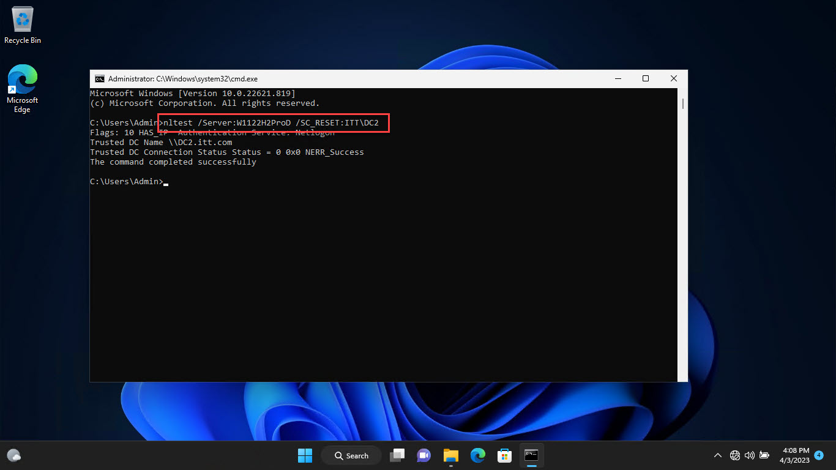Open File Explorer from the taskbar
Viewport: 836px width, 470px height.
pyautogui.click(x=450, y=455)
